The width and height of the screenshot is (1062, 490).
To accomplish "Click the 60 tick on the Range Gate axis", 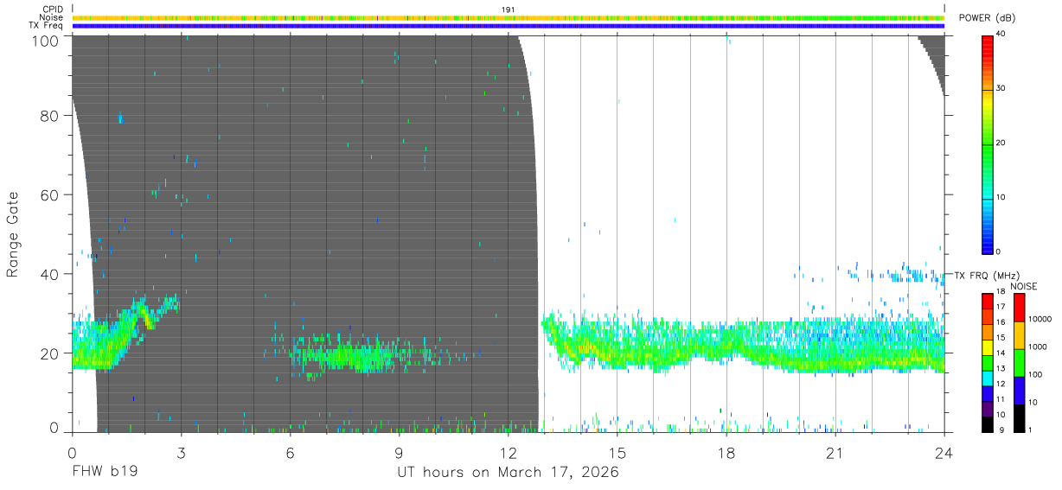I will [x=50, y=195].
